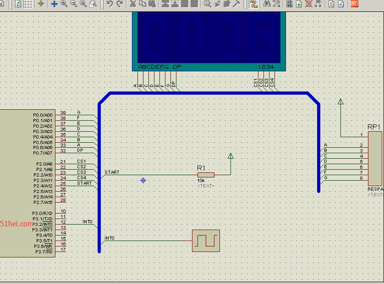Viewport: 384px width, 284px height.
Task: Undo the last action
Action: click(x=110, y=4)
